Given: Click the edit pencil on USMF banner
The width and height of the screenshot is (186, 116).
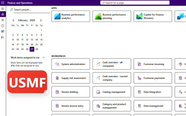Looking at the screenshot, I should click(46, 92).
